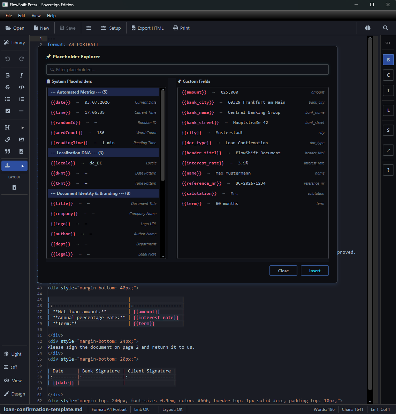
Task: Click the Filter placeholders field
Action: (188, 69)
